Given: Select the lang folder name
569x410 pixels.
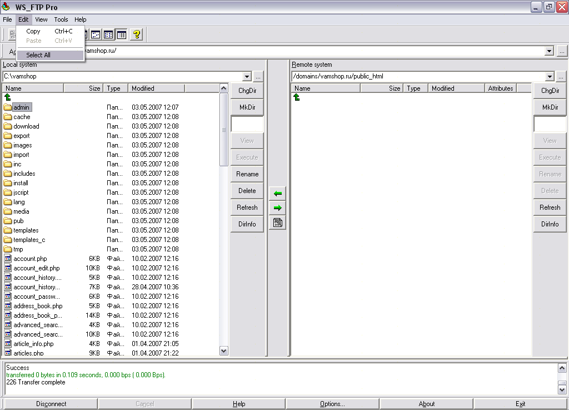Looking at the screenshot, I should [x=19, y=202].
